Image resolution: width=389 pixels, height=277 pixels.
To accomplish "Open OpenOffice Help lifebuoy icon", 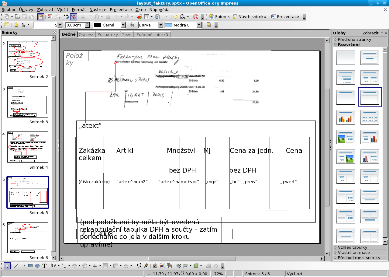I will click(x=195, y=17).
